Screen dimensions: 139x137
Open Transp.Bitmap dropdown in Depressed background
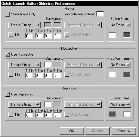coord(25,104)
